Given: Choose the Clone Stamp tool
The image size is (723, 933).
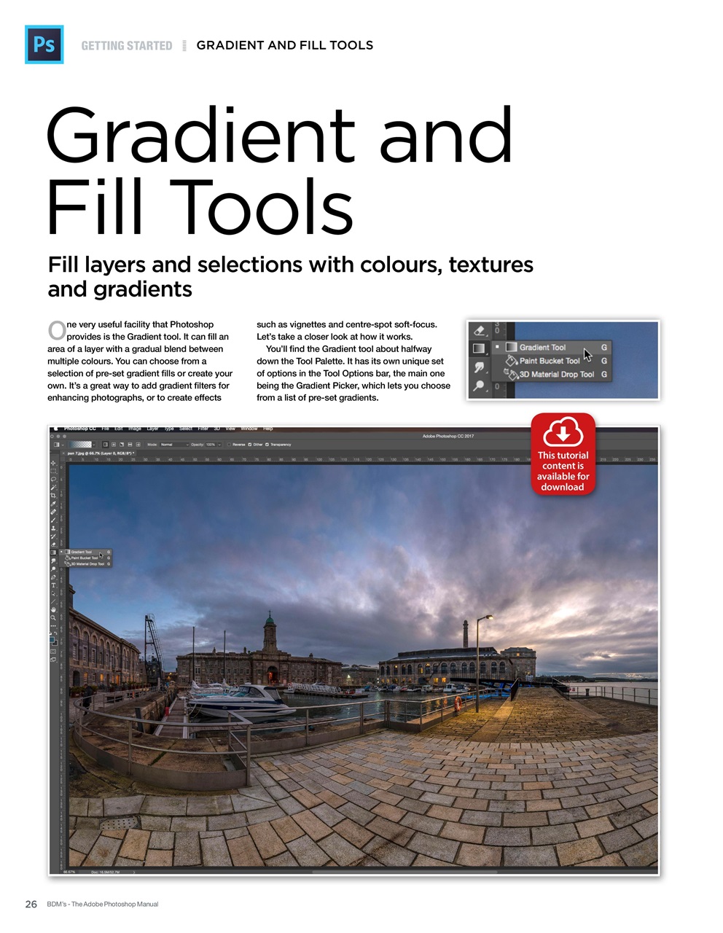Looking at the screenshot, I should (x=54, y=528).
